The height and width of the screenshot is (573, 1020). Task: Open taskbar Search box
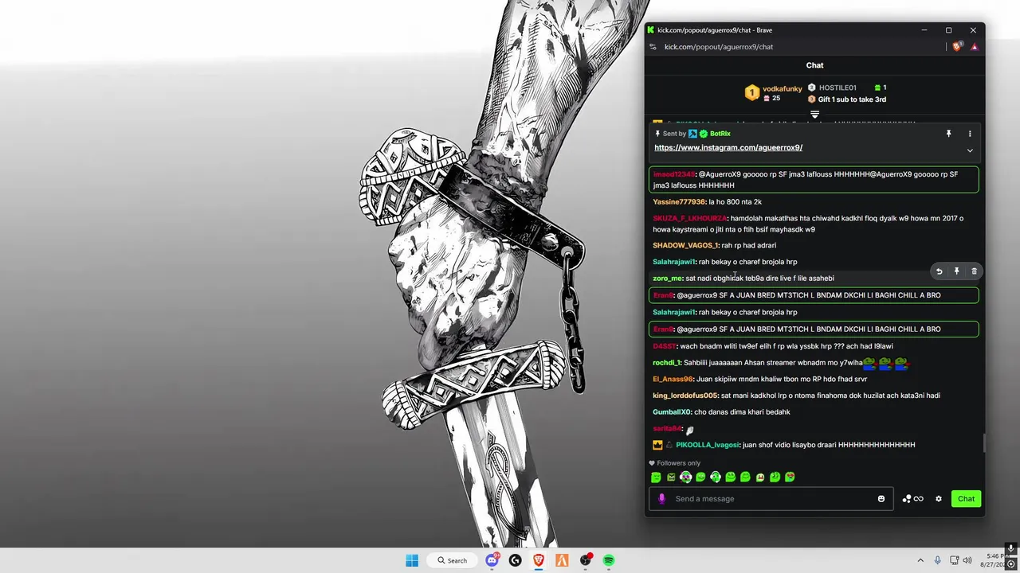[452, 560]
